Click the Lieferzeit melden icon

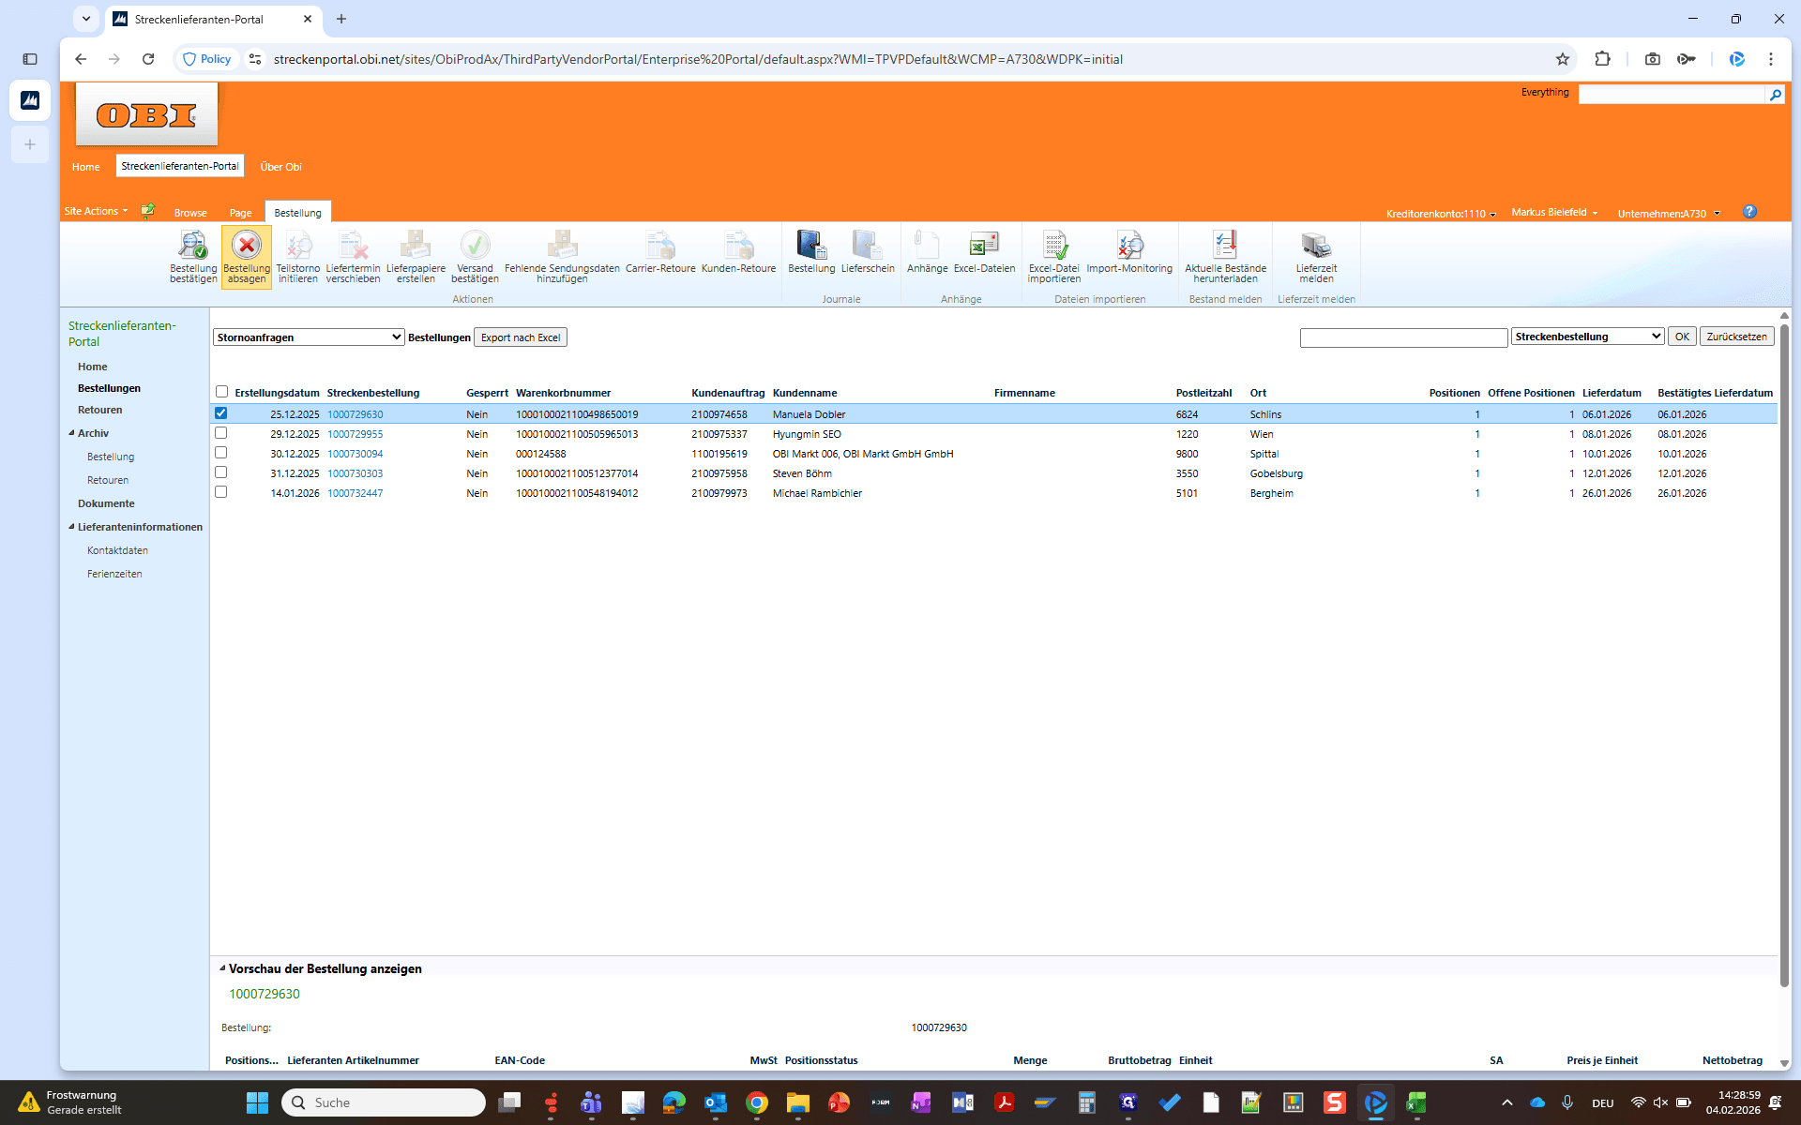pyautogui.click(x=1316, y=256)
